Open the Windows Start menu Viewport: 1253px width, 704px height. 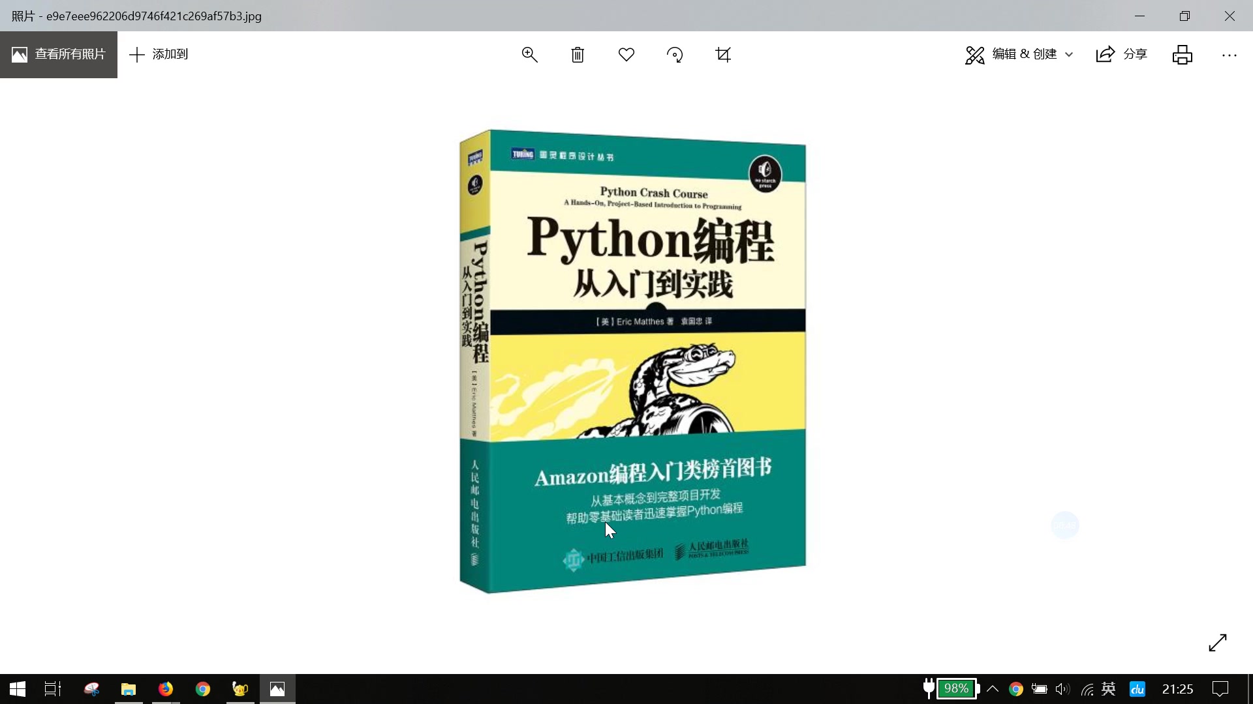[x=18, y=689]
